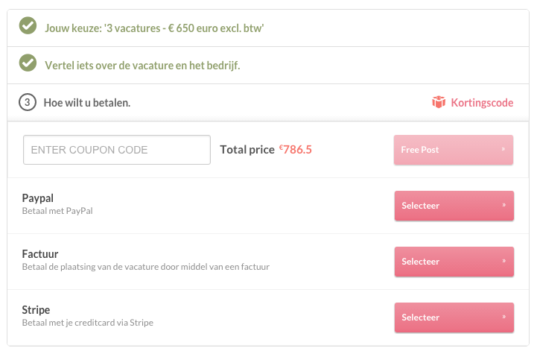Click the arrow on the Free Post button
537x354 pixels.
pos(503,149)
